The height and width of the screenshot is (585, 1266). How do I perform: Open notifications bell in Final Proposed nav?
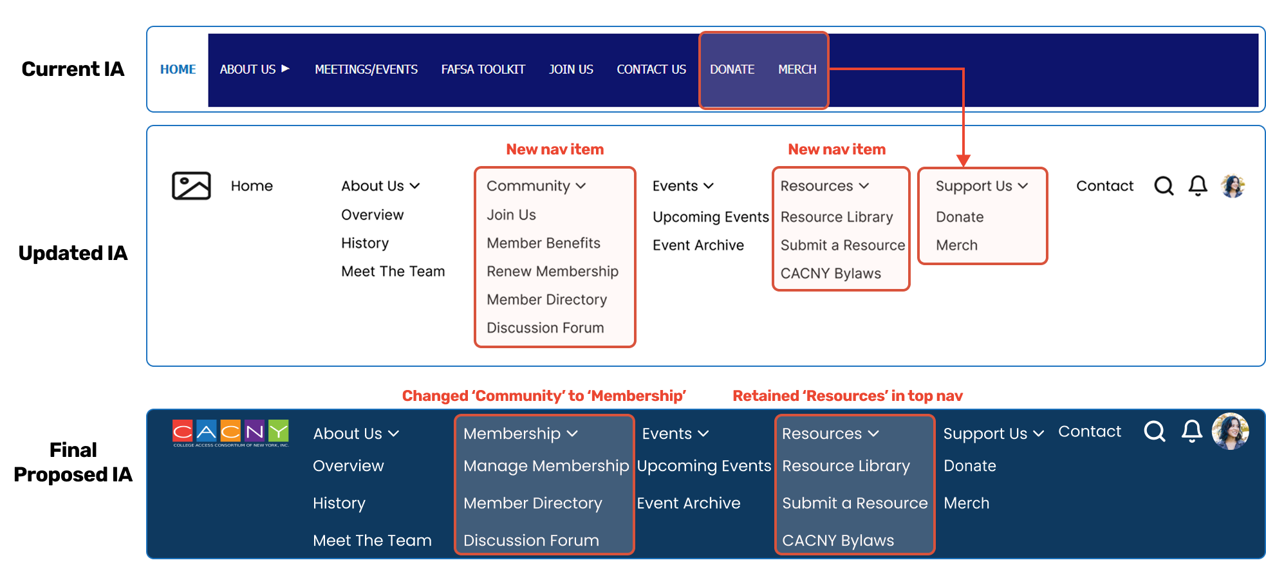(x=1191, y=431)
